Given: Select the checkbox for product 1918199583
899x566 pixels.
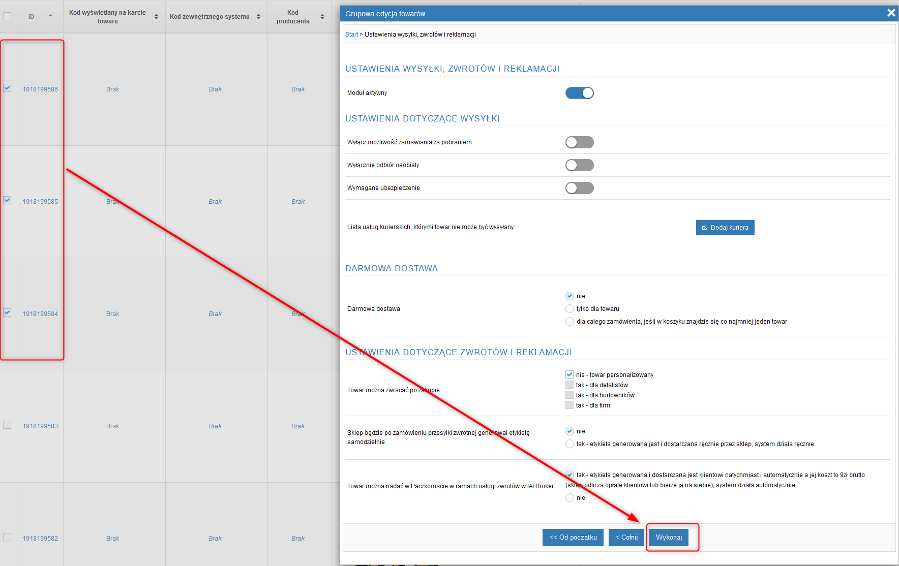Looking at the screenshot, I should (x=7, y=425).
